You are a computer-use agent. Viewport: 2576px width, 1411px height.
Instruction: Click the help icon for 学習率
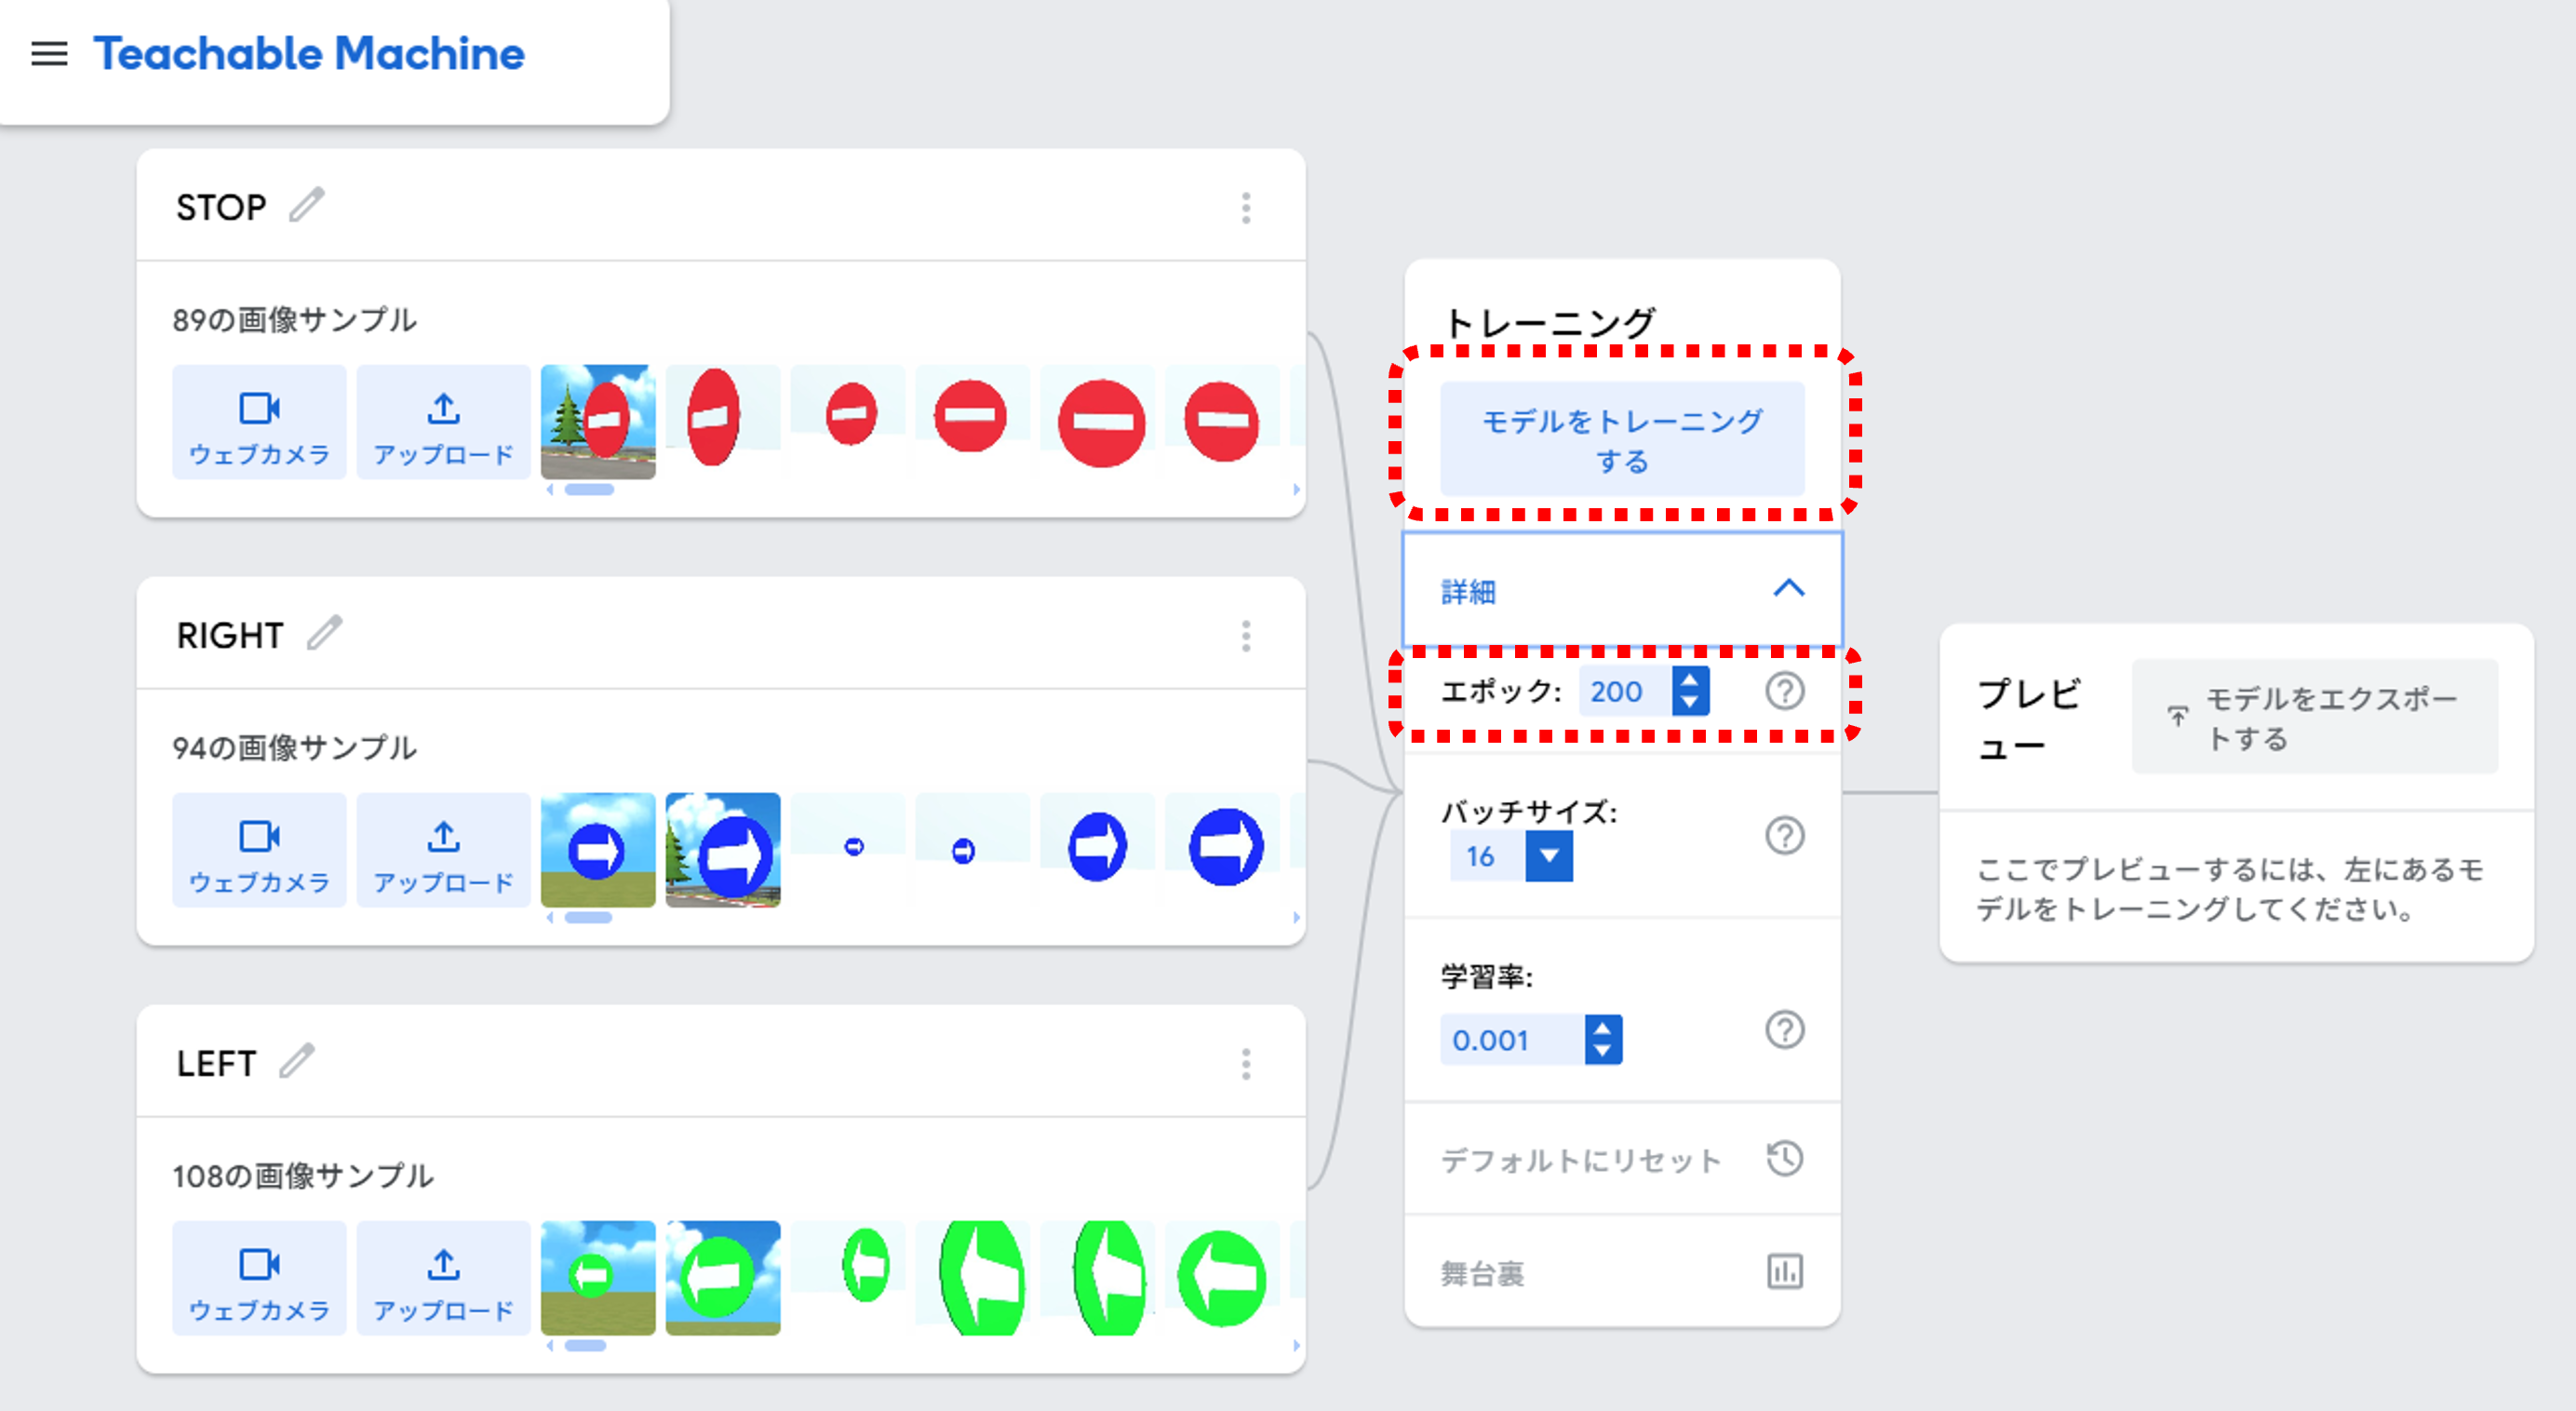click(1784, 1029)
